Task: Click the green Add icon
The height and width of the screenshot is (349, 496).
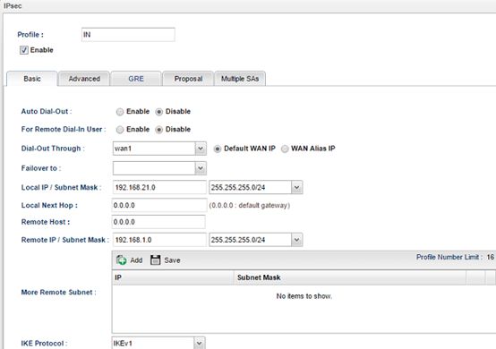Action: pyautogui.click(x=122, y=260)
